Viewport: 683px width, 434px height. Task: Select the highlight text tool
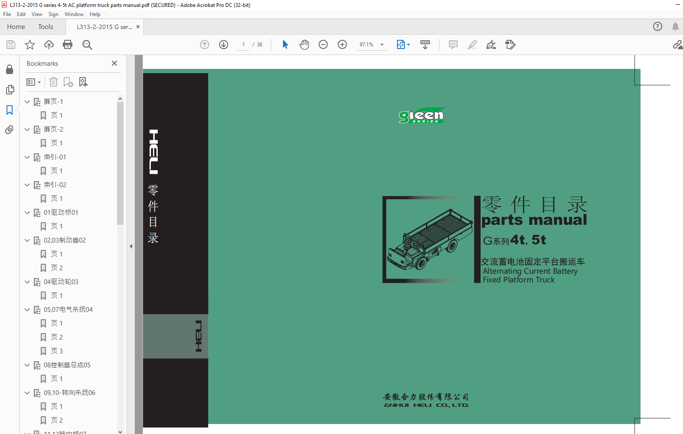click(x=472, y=45)
